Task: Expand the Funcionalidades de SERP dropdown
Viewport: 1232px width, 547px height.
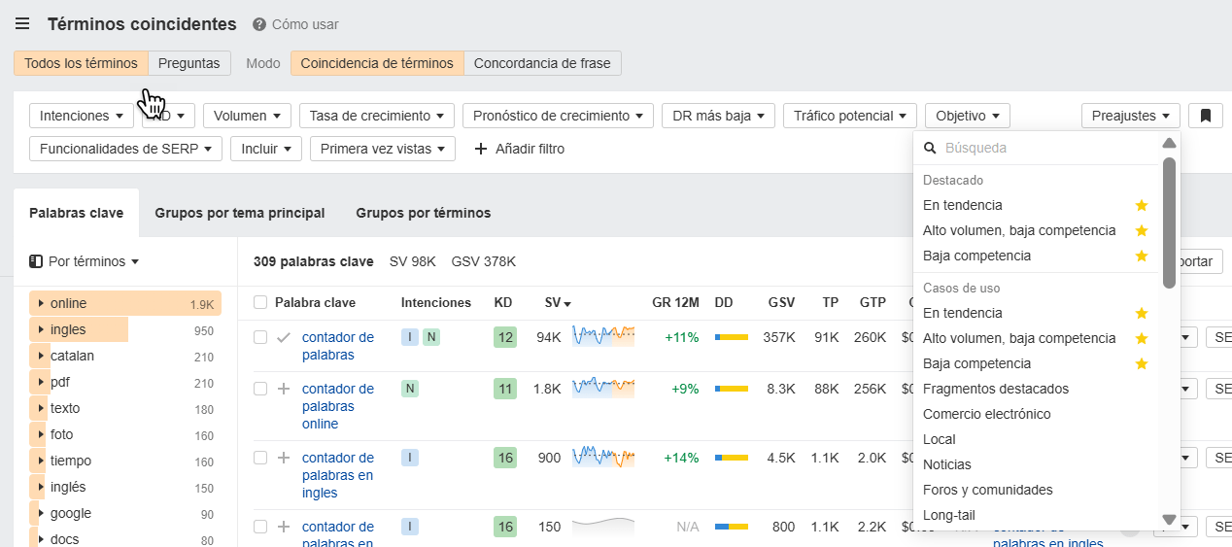Action: coord(126,149)
